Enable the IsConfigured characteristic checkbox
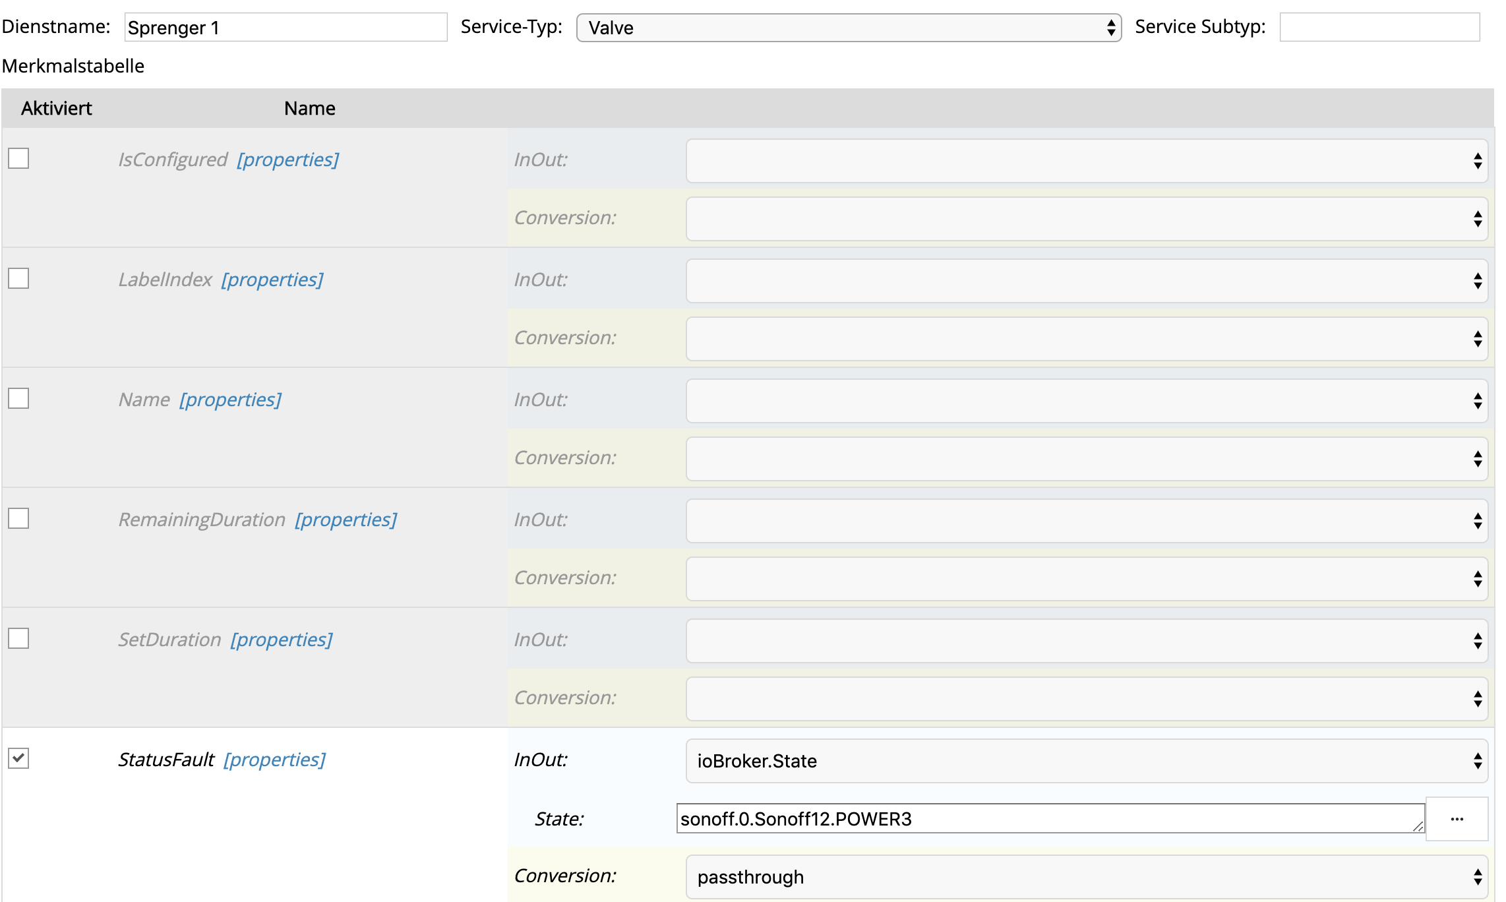Screen dimensions: 1506x902 point(18,158)
